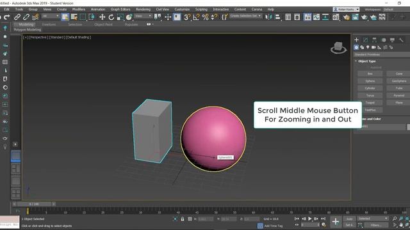Open the Tools menu
The width and height of the screenshot is (410, 230).
click(19, 10)
